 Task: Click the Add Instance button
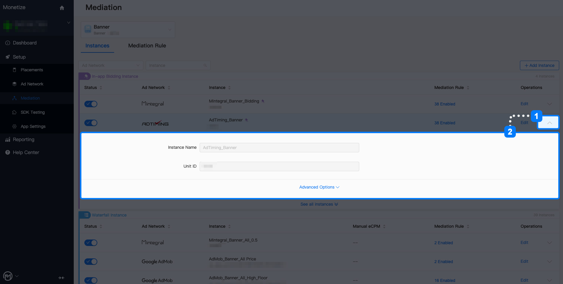coord(539,65)
